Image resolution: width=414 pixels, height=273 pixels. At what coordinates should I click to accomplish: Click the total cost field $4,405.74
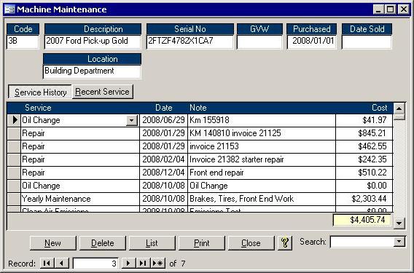362,220
